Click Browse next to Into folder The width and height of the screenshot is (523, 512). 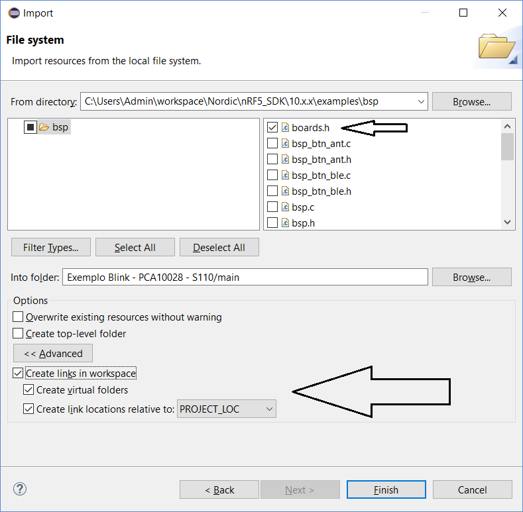pos(472,277)
